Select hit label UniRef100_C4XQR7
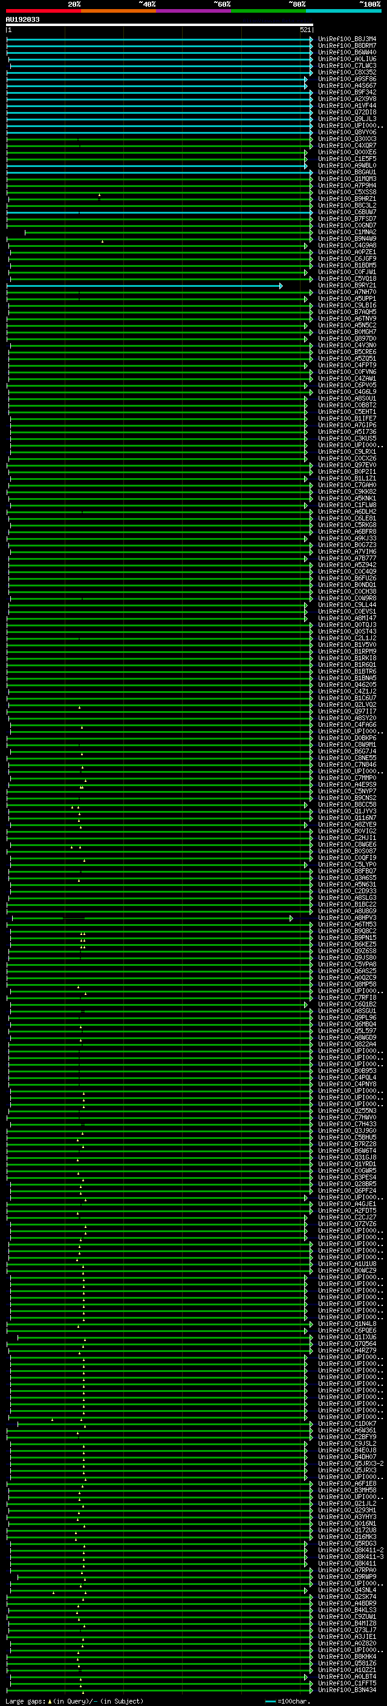 (347, 146)
